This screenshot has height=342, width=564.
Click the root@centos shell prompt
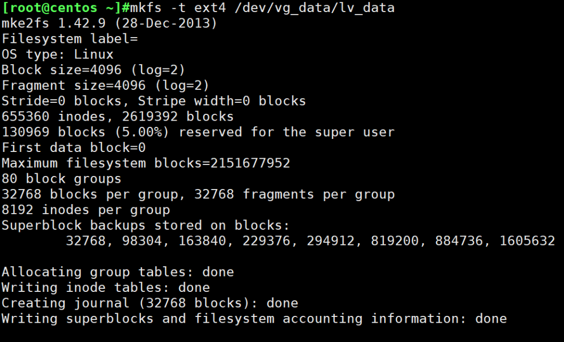tap(65, 7)
